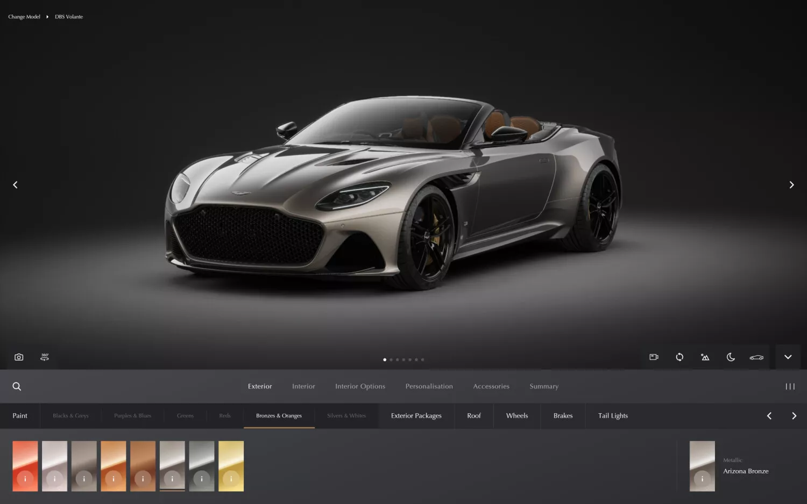This screenshot has width=807, height=504.
Task: Click the DBS Volante breadcrumb
Action: click(x=69, y=17)
